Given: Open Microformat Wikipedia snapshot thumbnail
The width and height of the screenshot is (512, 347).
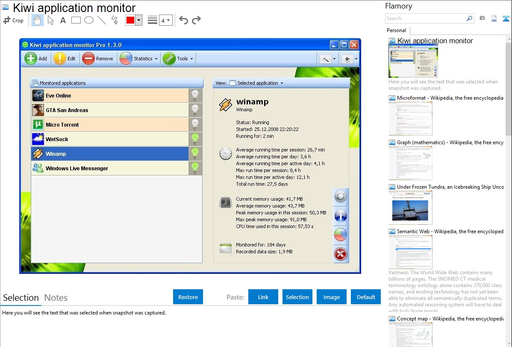Looking at the screenshot, I should pos(410,119).
